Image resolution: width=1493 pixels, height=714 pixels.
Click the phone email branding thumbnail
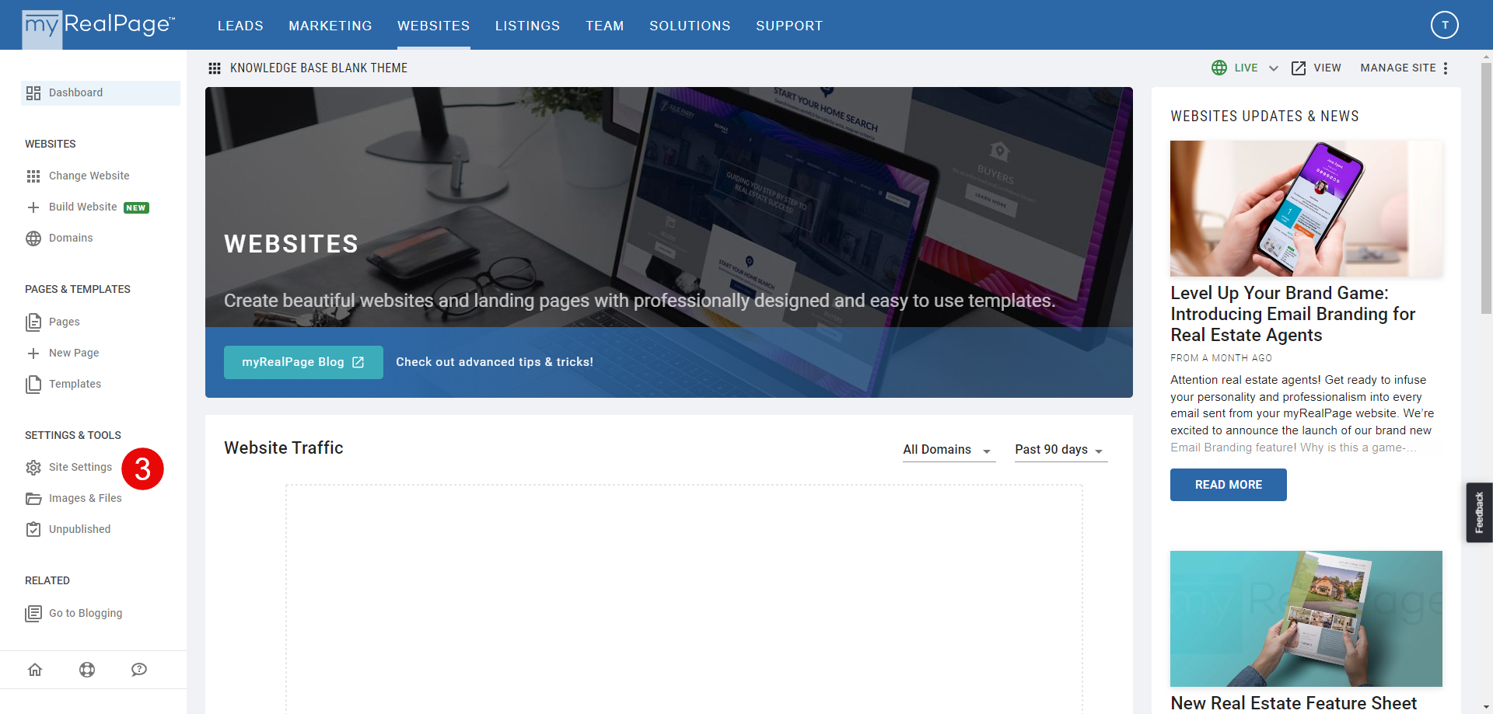[1306, 208]
